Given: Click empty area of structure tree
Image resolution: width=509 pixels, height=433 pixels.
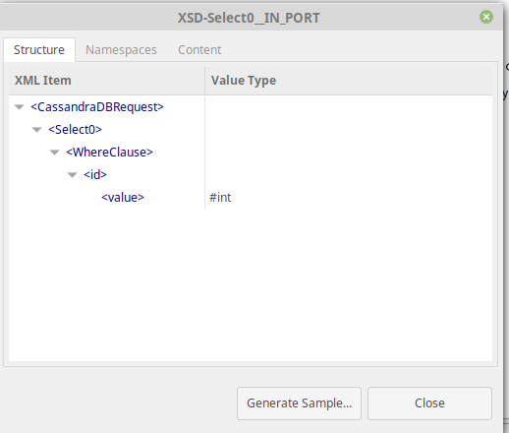Looking at the screenshot, I should tap(251, 282).
